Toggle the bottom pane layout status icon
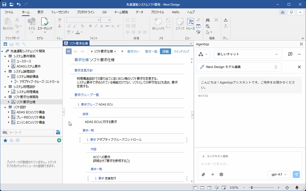The width and height of the screenshot is (306, 191). coord(202,188)
